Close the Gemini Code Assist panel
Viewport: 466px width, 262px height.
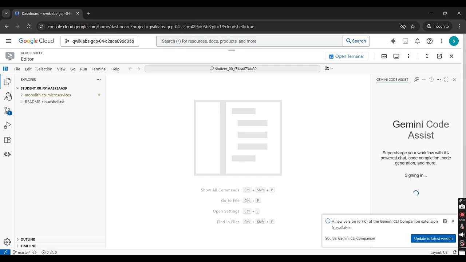pyautogui.click(x=454, y=80)
